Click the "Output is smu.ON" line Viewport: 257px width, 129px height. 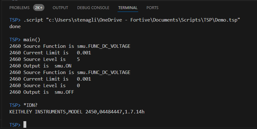click(x=40, y=66)
